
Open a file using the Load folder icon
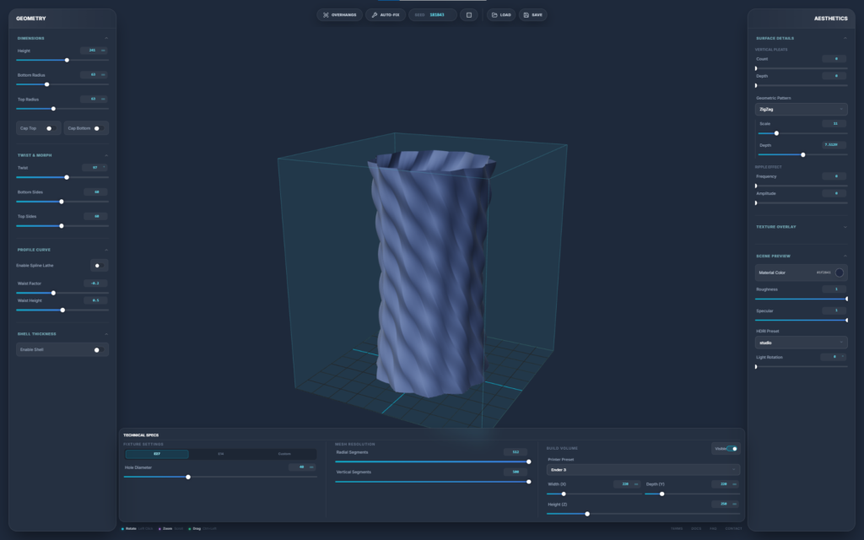[x=501, y=14]
